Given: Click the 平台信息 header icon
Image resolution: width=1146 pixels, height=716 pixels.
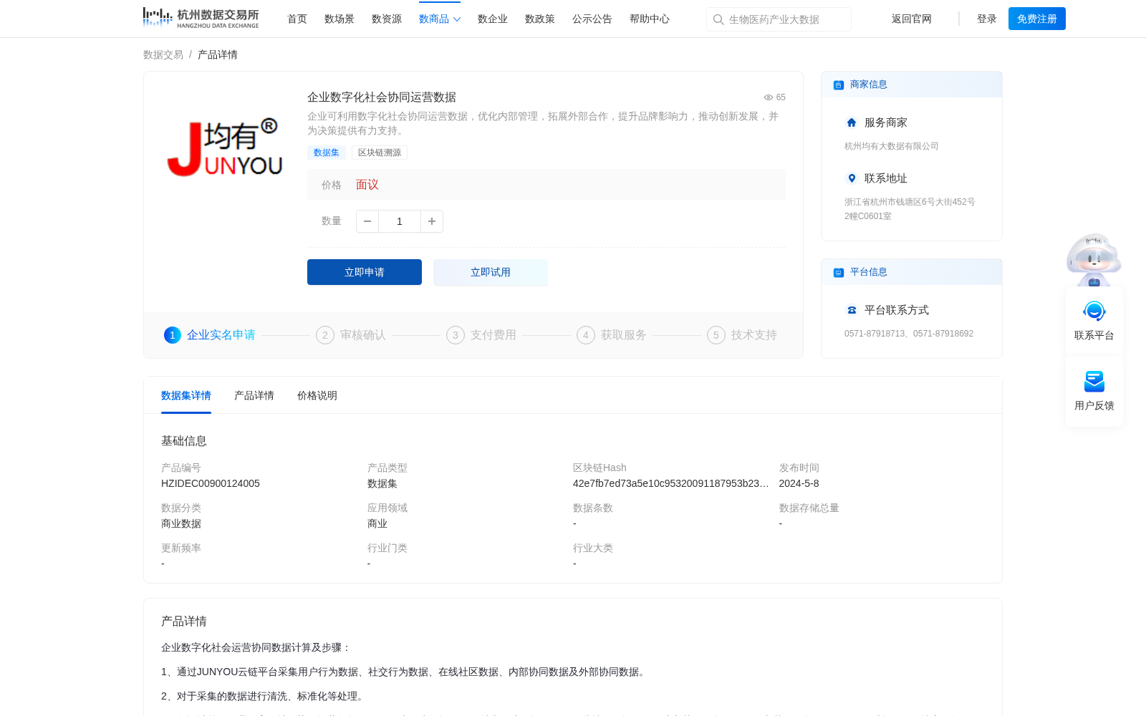Looking at the screenshot, I should click(x=838, y=272).
